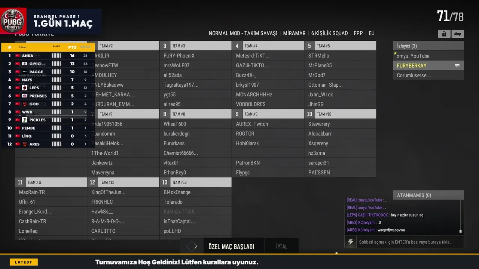Select player FURY-PhoeniX in Team 3

point(196,56)
